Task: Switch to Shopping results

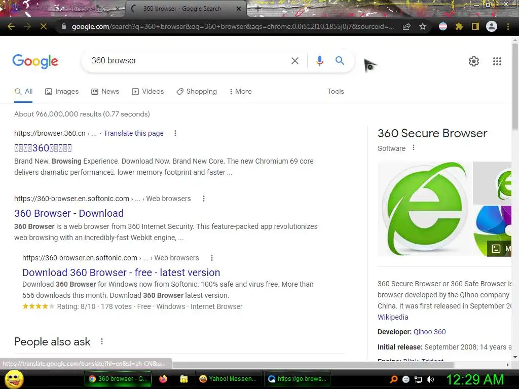Action: [197, 92]
